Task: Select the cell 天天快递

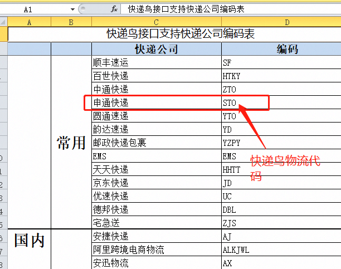Action: 157,169
